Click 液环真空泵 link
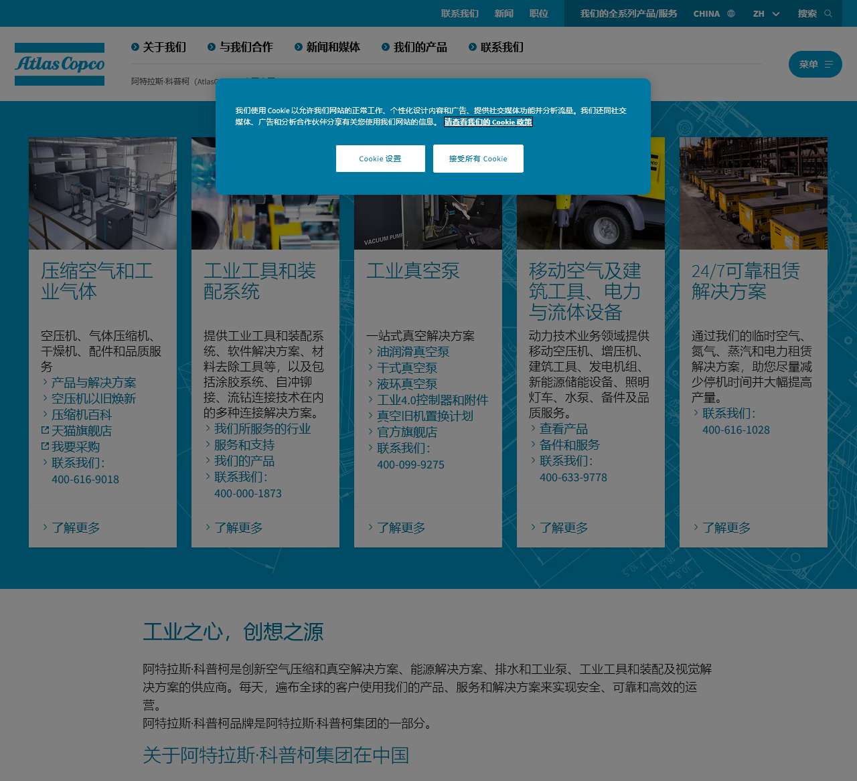The image size is (857, 781). click(407, 384)
